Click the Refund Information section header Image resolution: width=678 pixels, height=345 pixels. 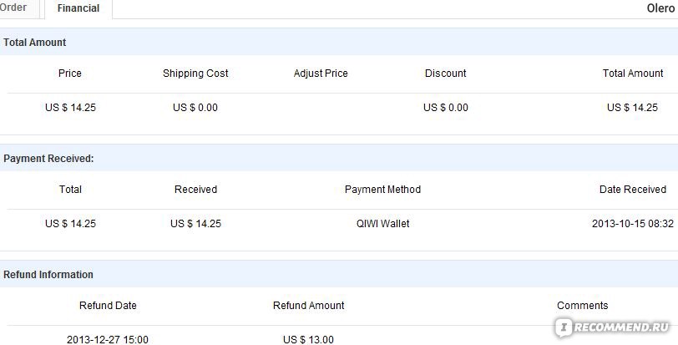click(48, 275)
